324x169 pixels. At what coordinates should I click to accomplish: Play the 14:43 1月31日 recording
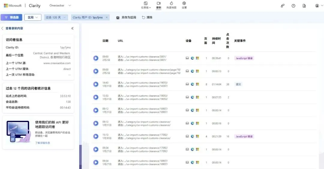point(96,84)
